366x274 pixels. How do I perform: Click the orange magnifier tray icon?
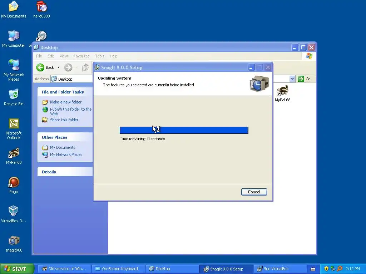point(340,269)
